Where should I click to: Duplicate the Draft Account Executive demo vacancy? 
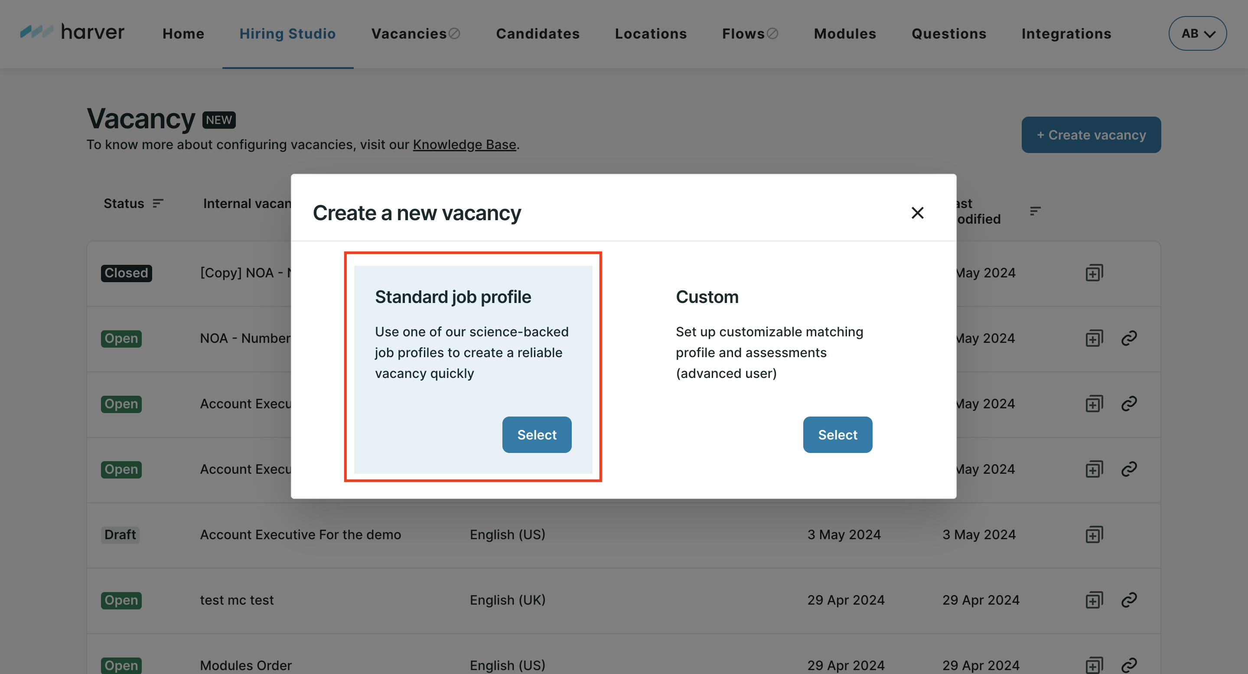click(x=1094, y=534)
